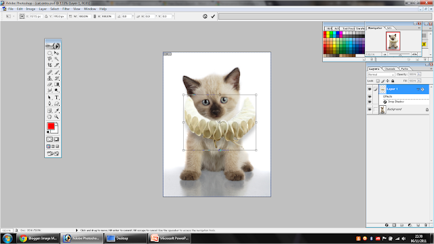Viewport: 434px width, 244px height.
Task: Create a new layer from Layers panel bottom
Action: pyautogui.click(x=418, y=225)
